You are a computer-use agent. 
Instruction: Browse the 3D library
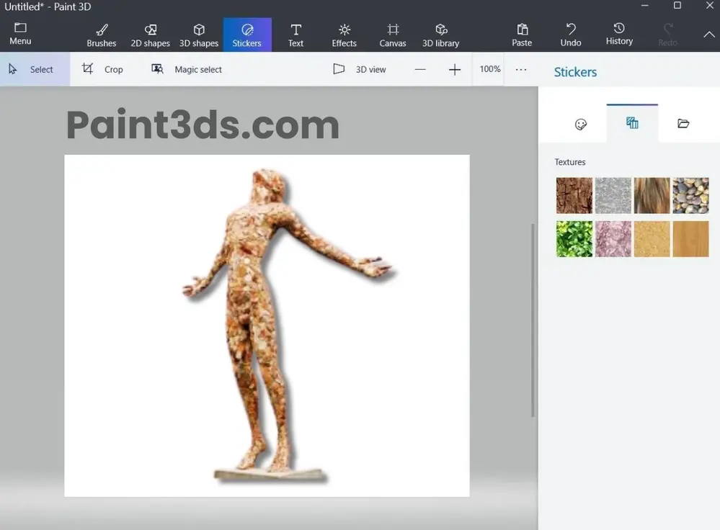[x=440, y=34]
